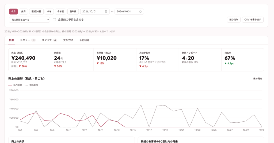Click the 15% decrease under 客単価

101,63
